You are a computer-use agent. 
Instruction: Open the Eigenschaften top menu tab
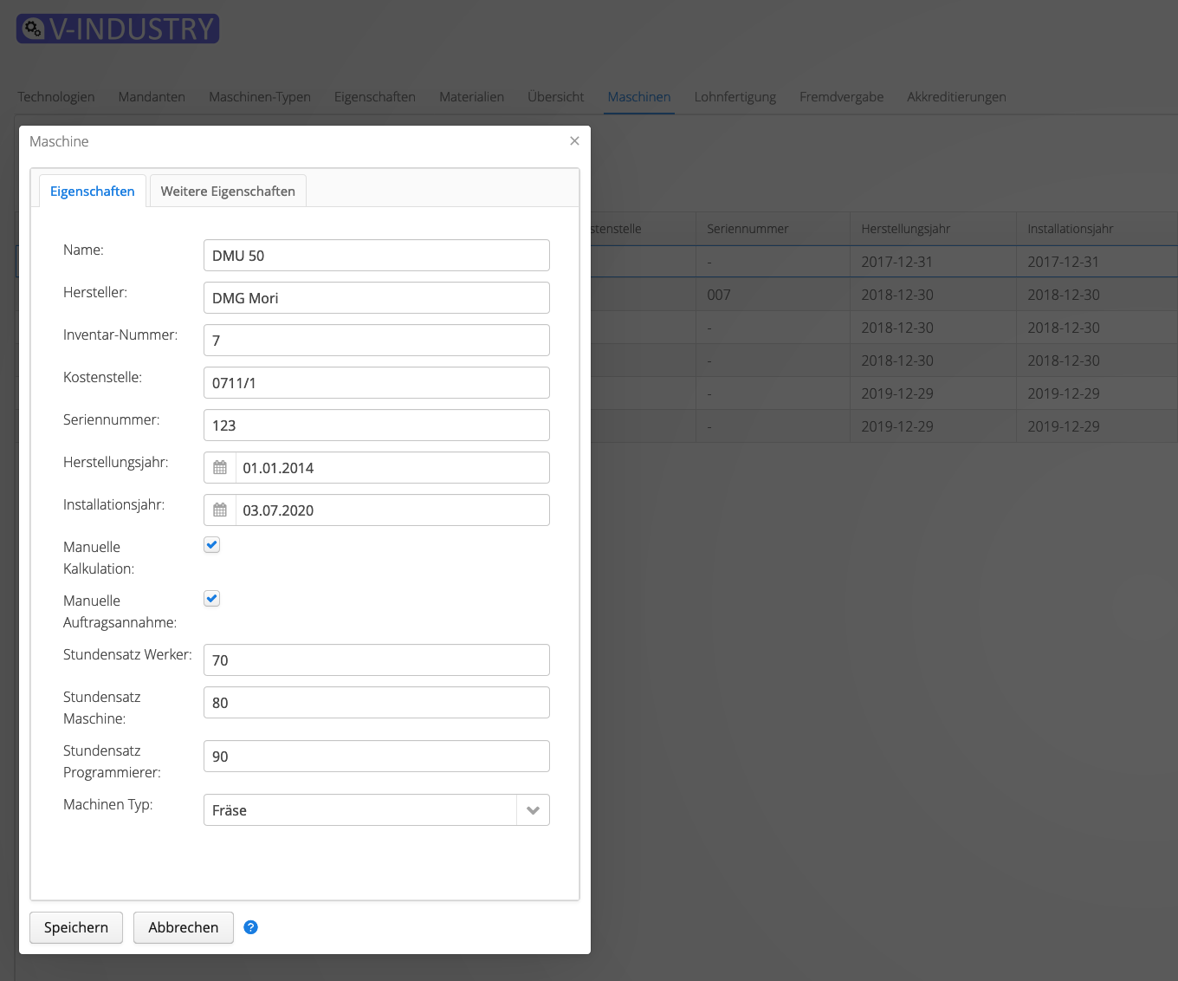tap(375, 97)
